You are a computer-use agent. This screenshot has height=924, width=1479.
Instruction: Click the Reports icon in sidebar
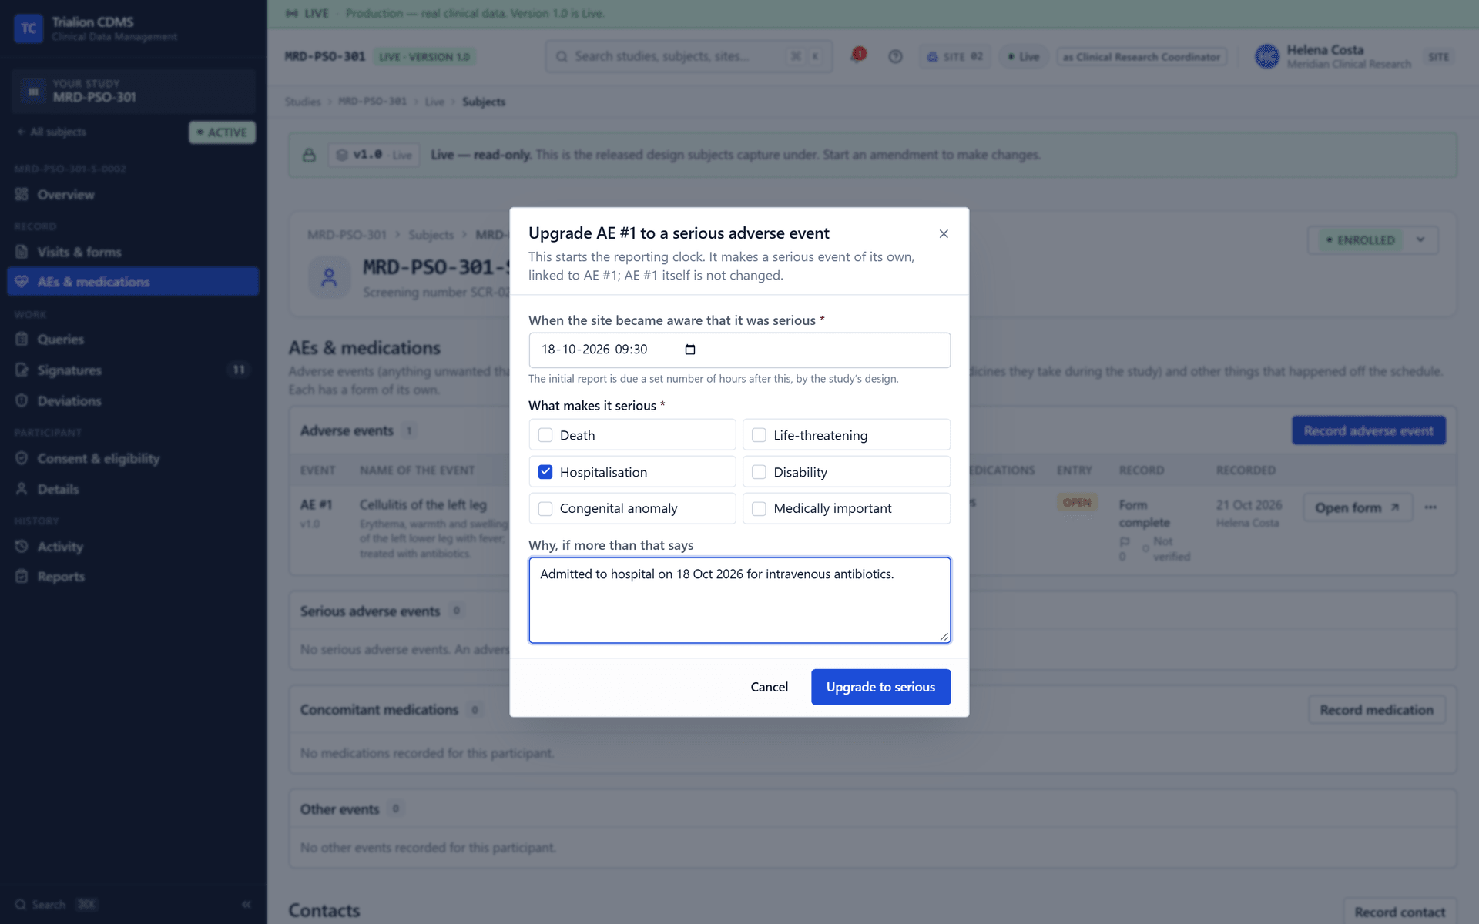click(x=22, y=577)
